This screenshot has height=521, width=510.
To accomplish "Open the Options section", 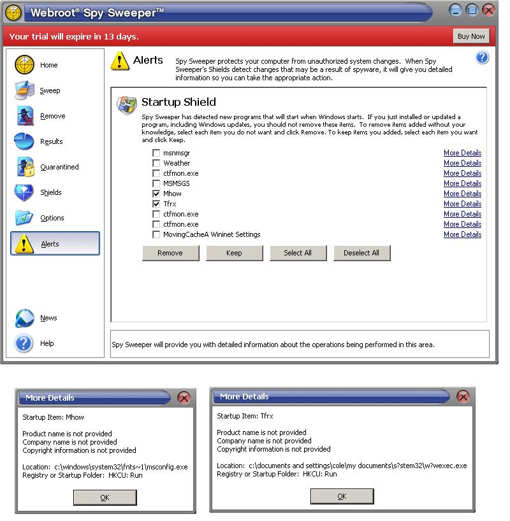I will (52, 218).
